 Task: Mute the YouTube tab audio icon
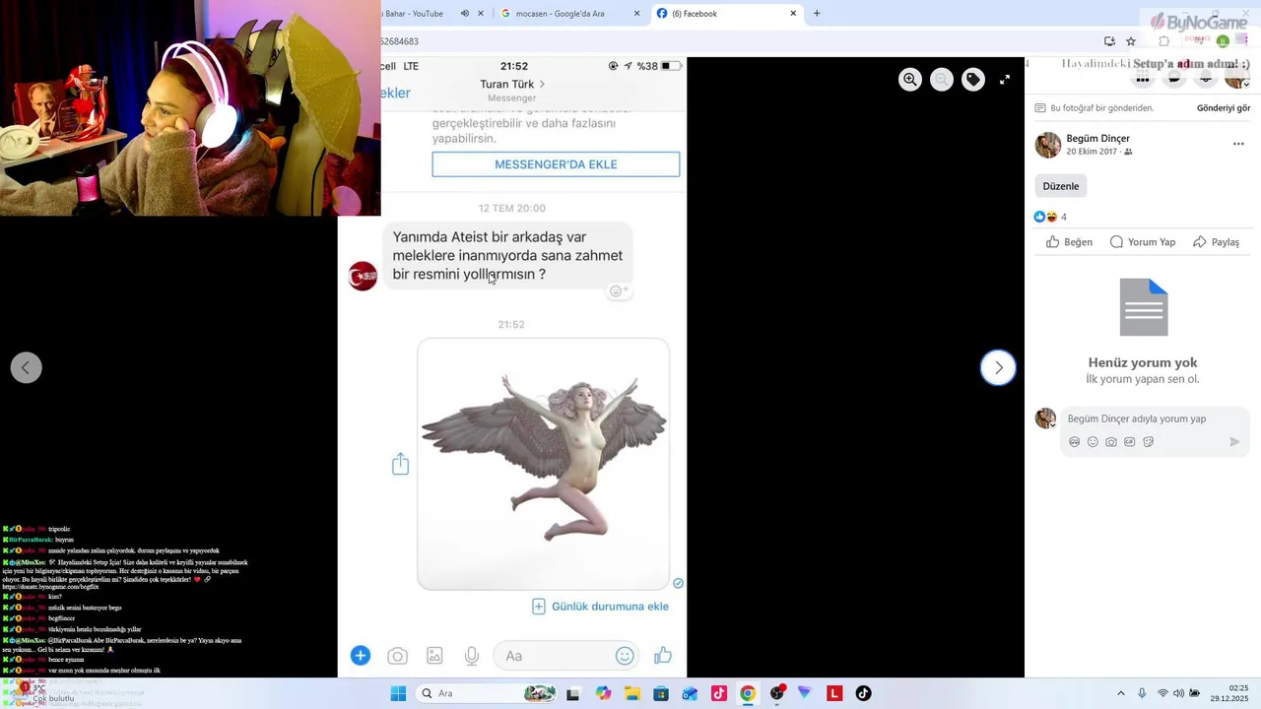tap(464, 14)
